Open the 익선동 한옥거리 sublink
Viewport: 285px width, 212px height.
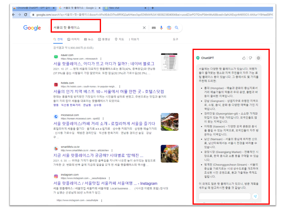71,105
